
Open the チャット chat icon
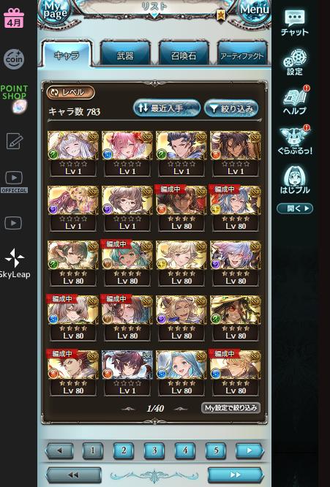[295, 23]
